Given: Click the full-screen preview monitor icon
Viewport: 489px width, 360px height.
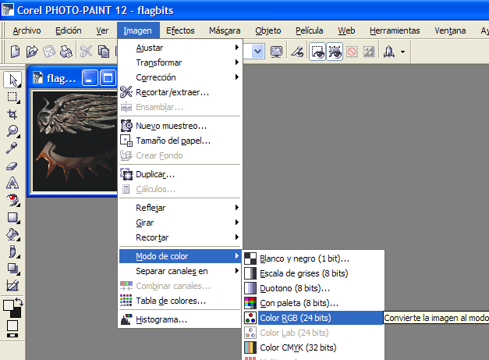Looking at the screenshot, I should point(276,52).
